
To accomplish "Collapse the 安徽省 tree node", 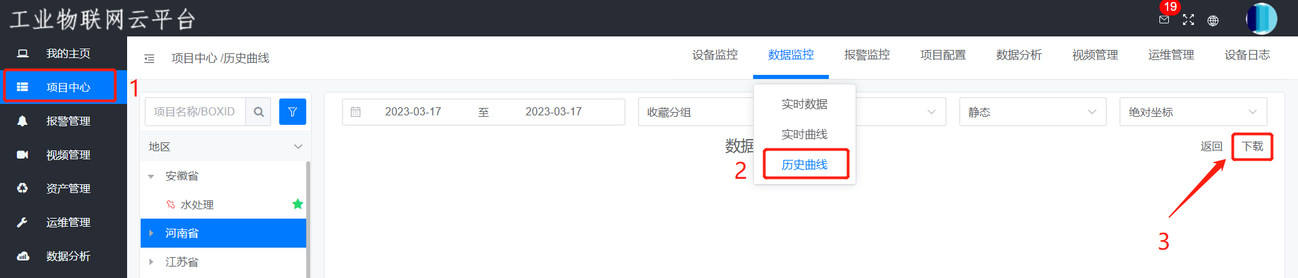I will click(x=151, y=176).
